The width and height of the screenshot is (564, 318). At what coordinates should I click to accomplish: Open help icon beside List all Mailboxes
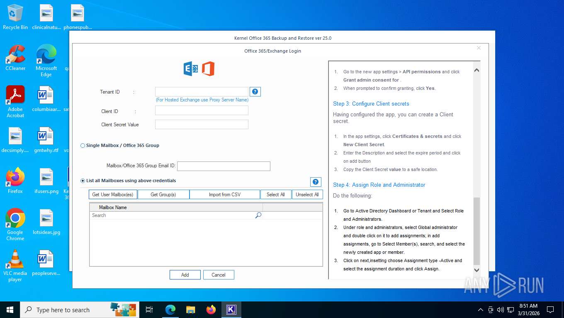pos(316,182)
